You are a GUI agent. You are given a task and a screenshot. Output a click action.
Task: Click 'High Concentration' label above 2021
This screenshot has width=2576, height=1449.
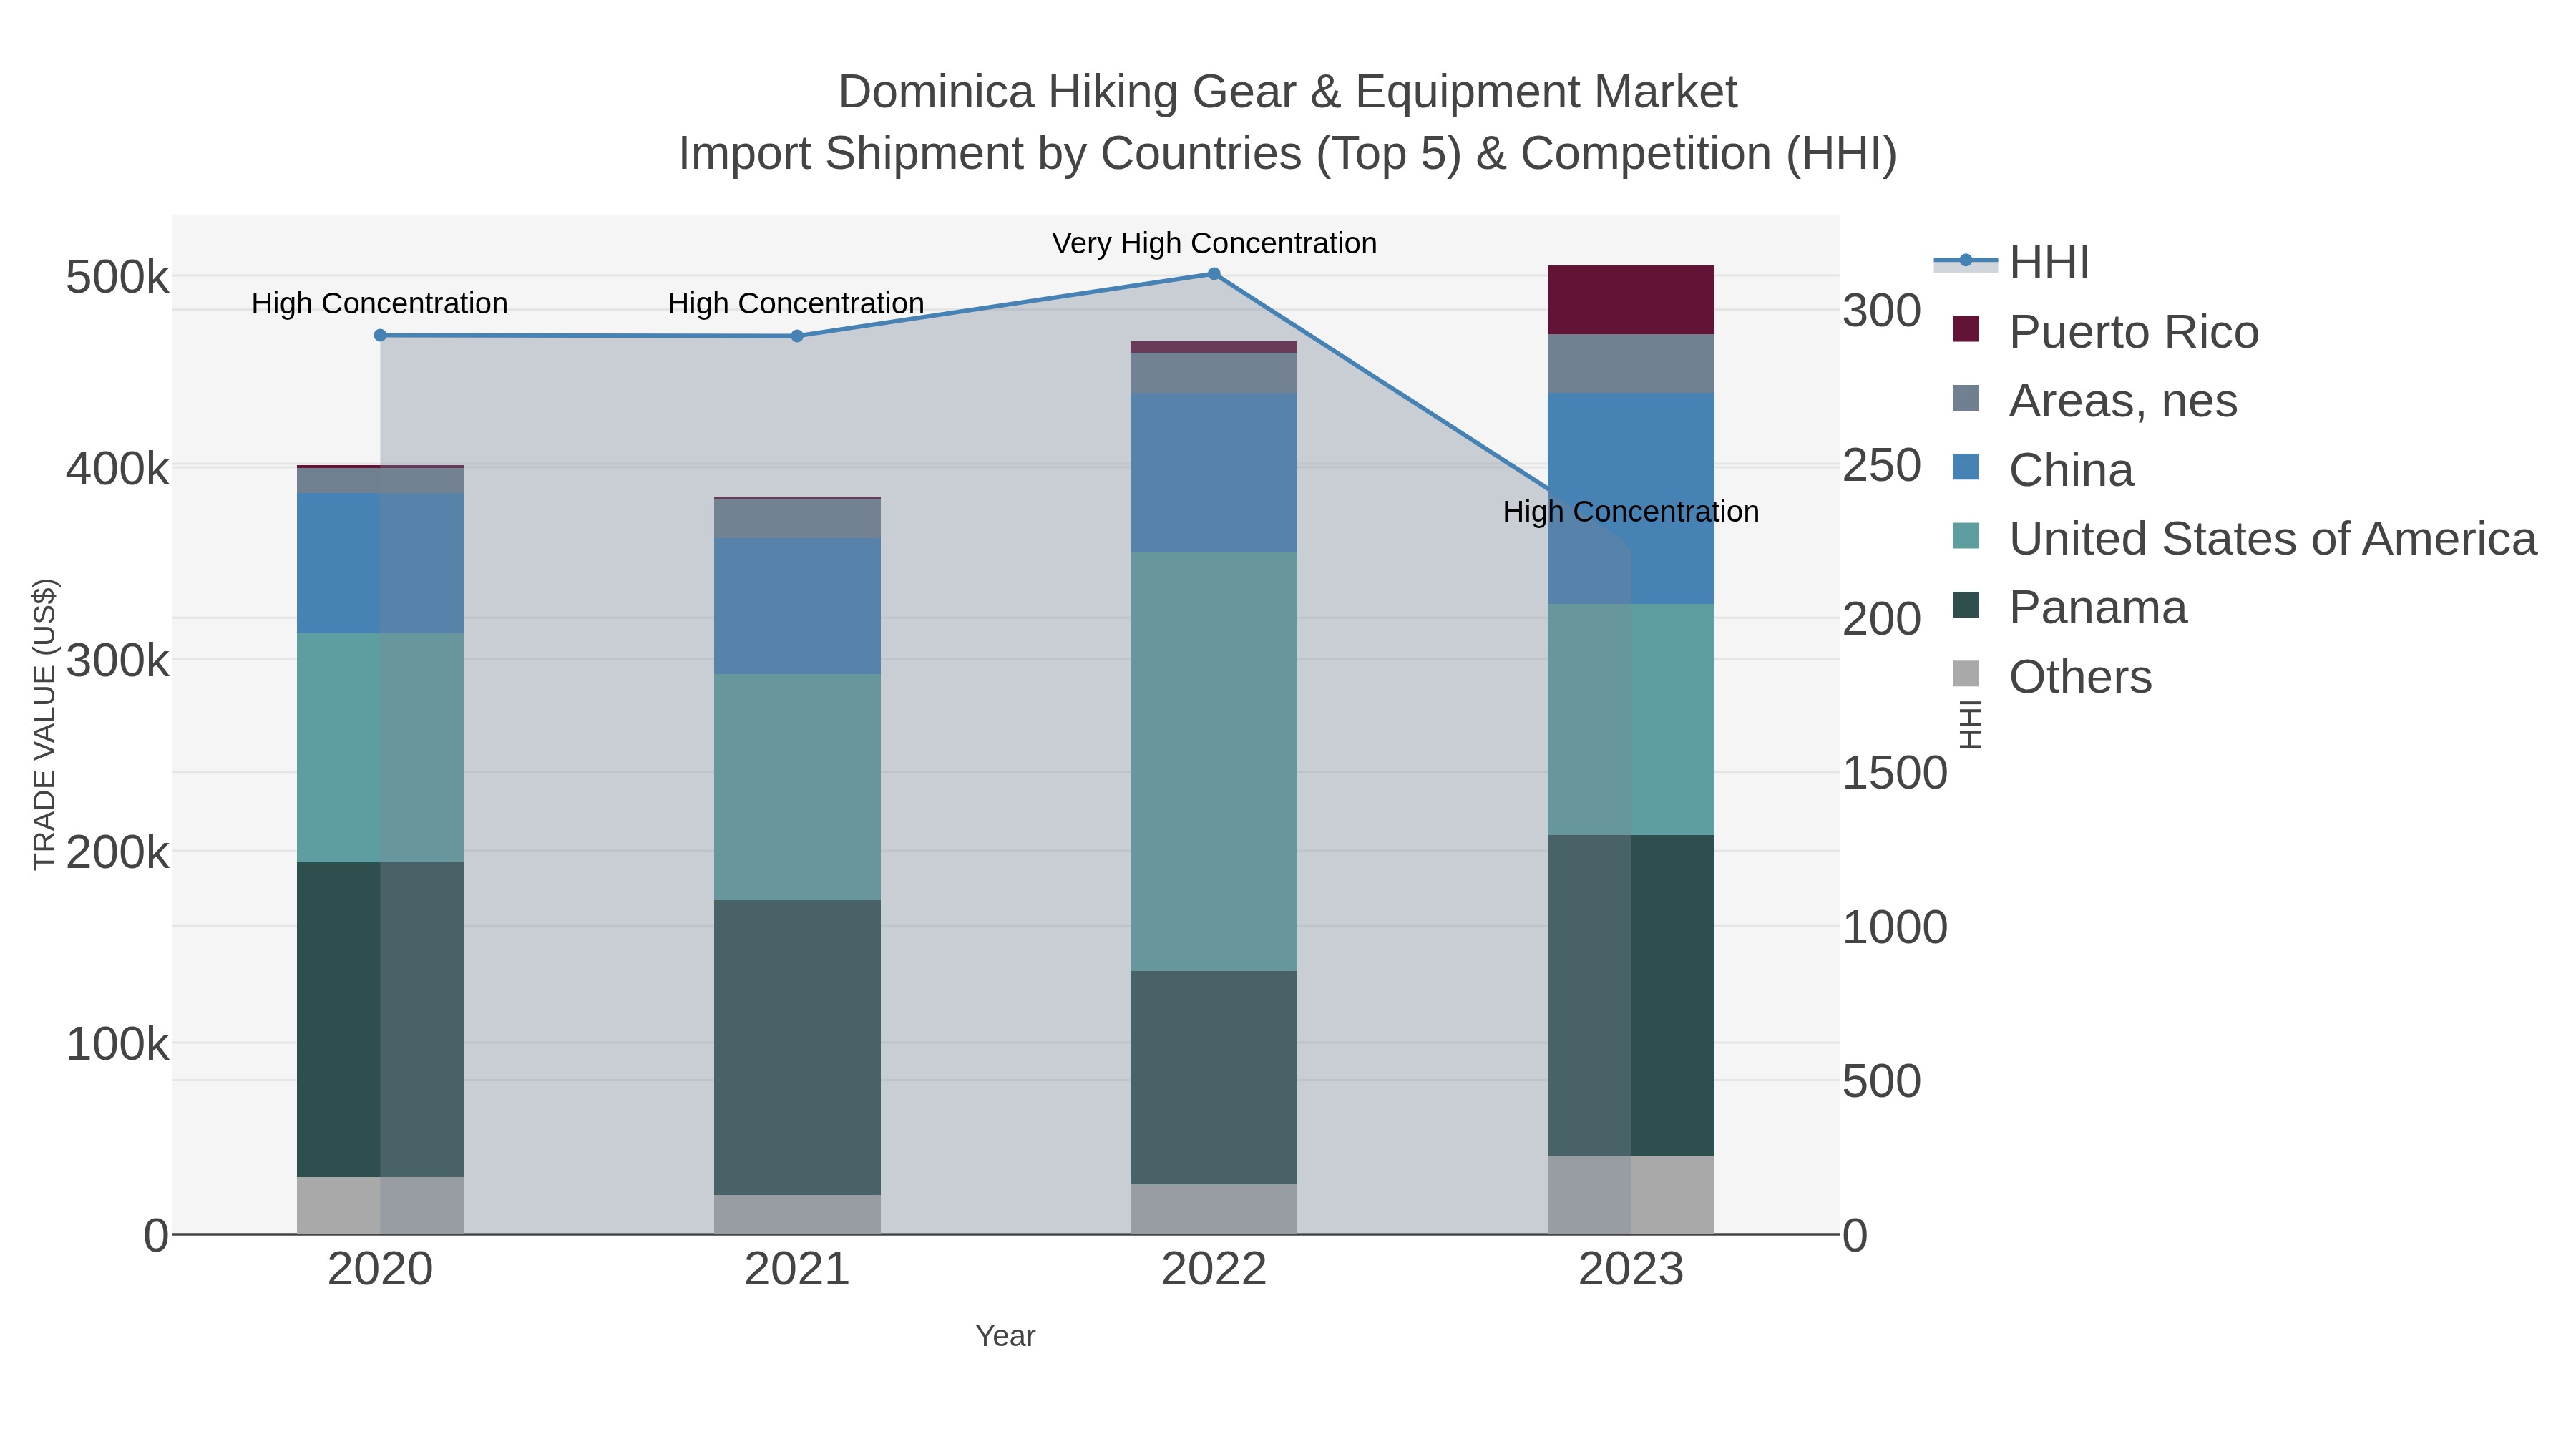[796, 304]
